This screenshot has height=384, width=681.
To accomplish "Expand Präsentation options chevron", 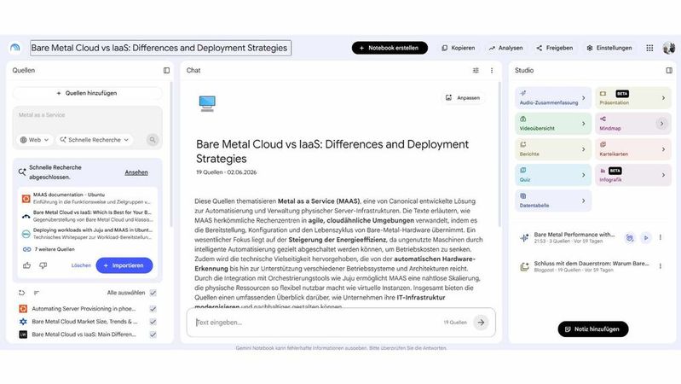I will click(663, 98).
